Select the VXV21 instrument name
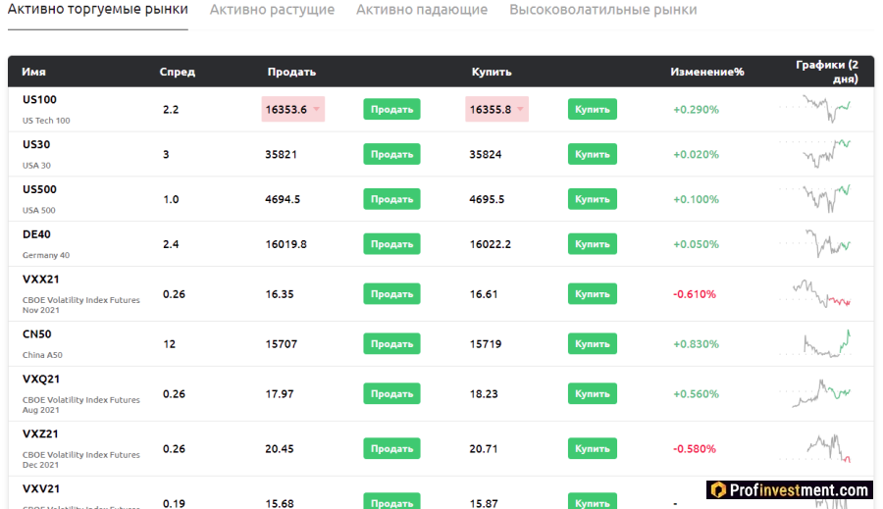Image resolution: width=883 pixels, height=509 pixels. (x=40, y=488)
